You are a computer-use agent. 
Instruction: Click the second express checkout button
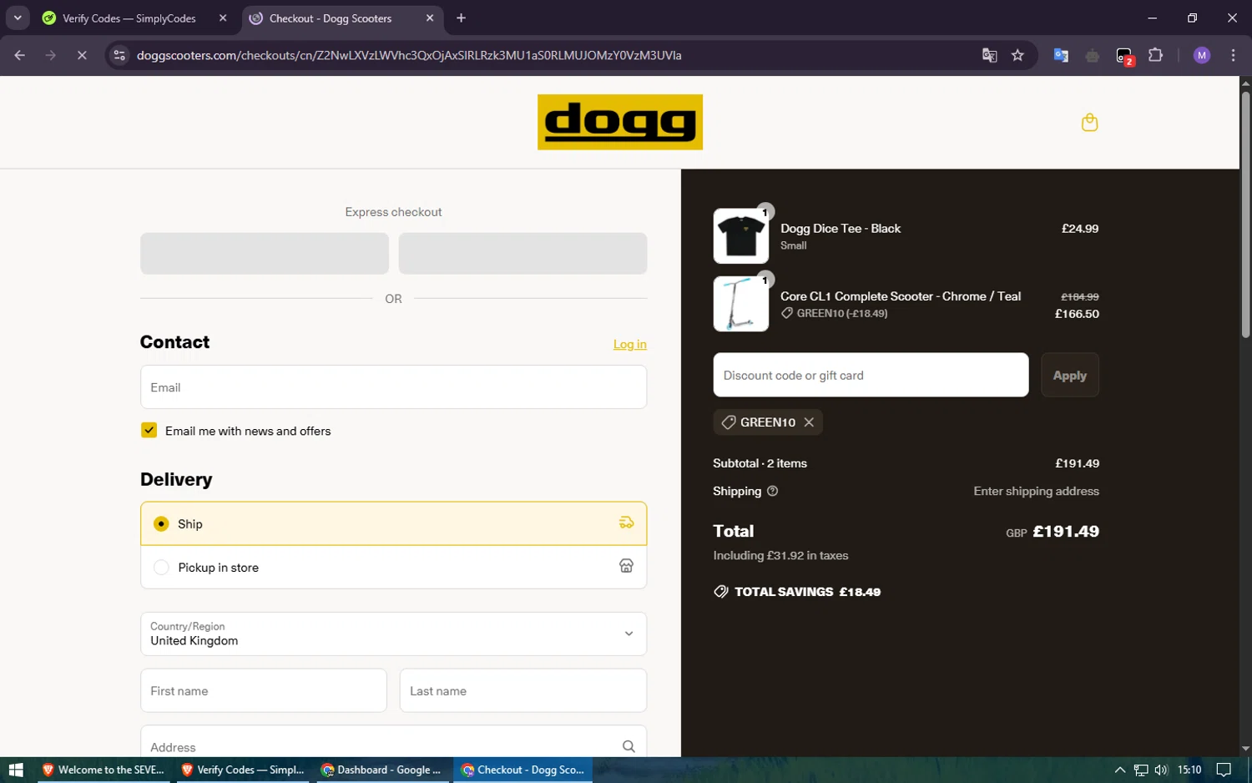(523, 253)
